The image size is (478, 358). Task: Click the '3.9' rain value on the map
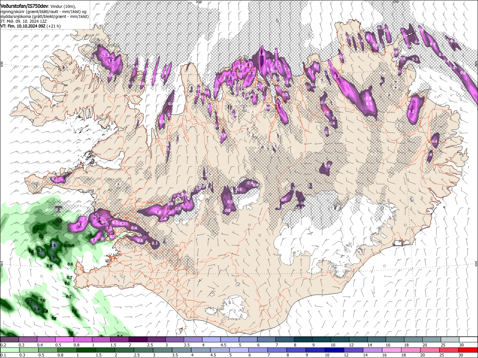click(53, 245)
